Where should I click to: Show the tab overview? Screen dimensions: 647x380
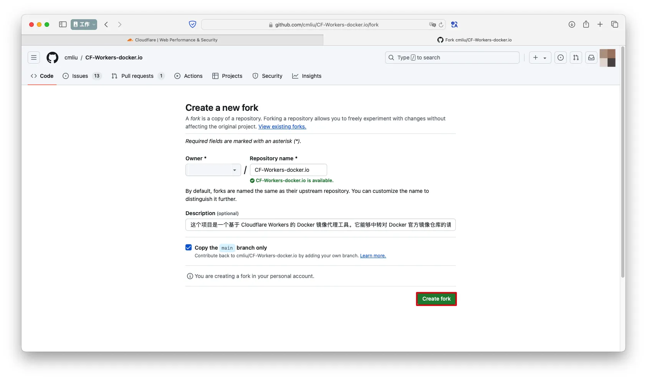[x=615, y=25]
